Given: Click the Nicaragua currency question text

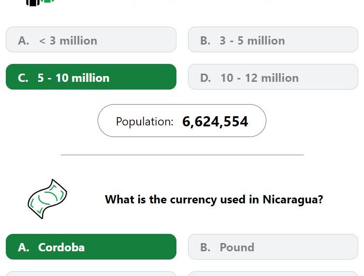Looking at the screenshot, I should point(214,199).
